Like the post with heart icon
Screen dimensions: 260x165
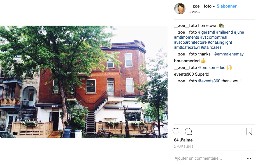tap(176, 131)
